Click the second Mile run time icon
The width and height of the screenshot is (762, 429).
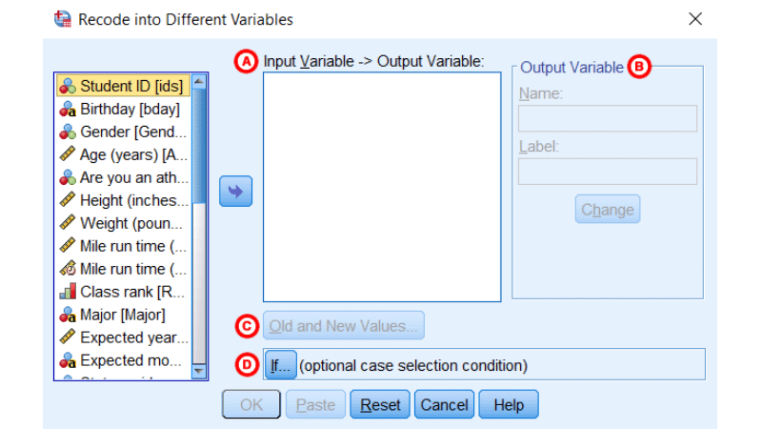click(x=68, y=269)
